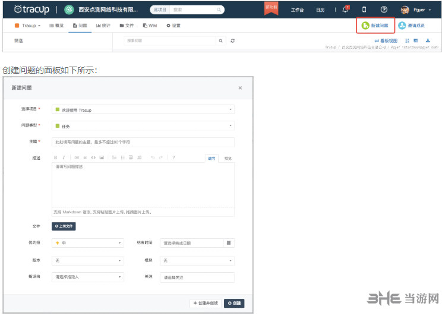
Task: Click the 新功能 new feature ribbon
Action: (x=271, y=8)
